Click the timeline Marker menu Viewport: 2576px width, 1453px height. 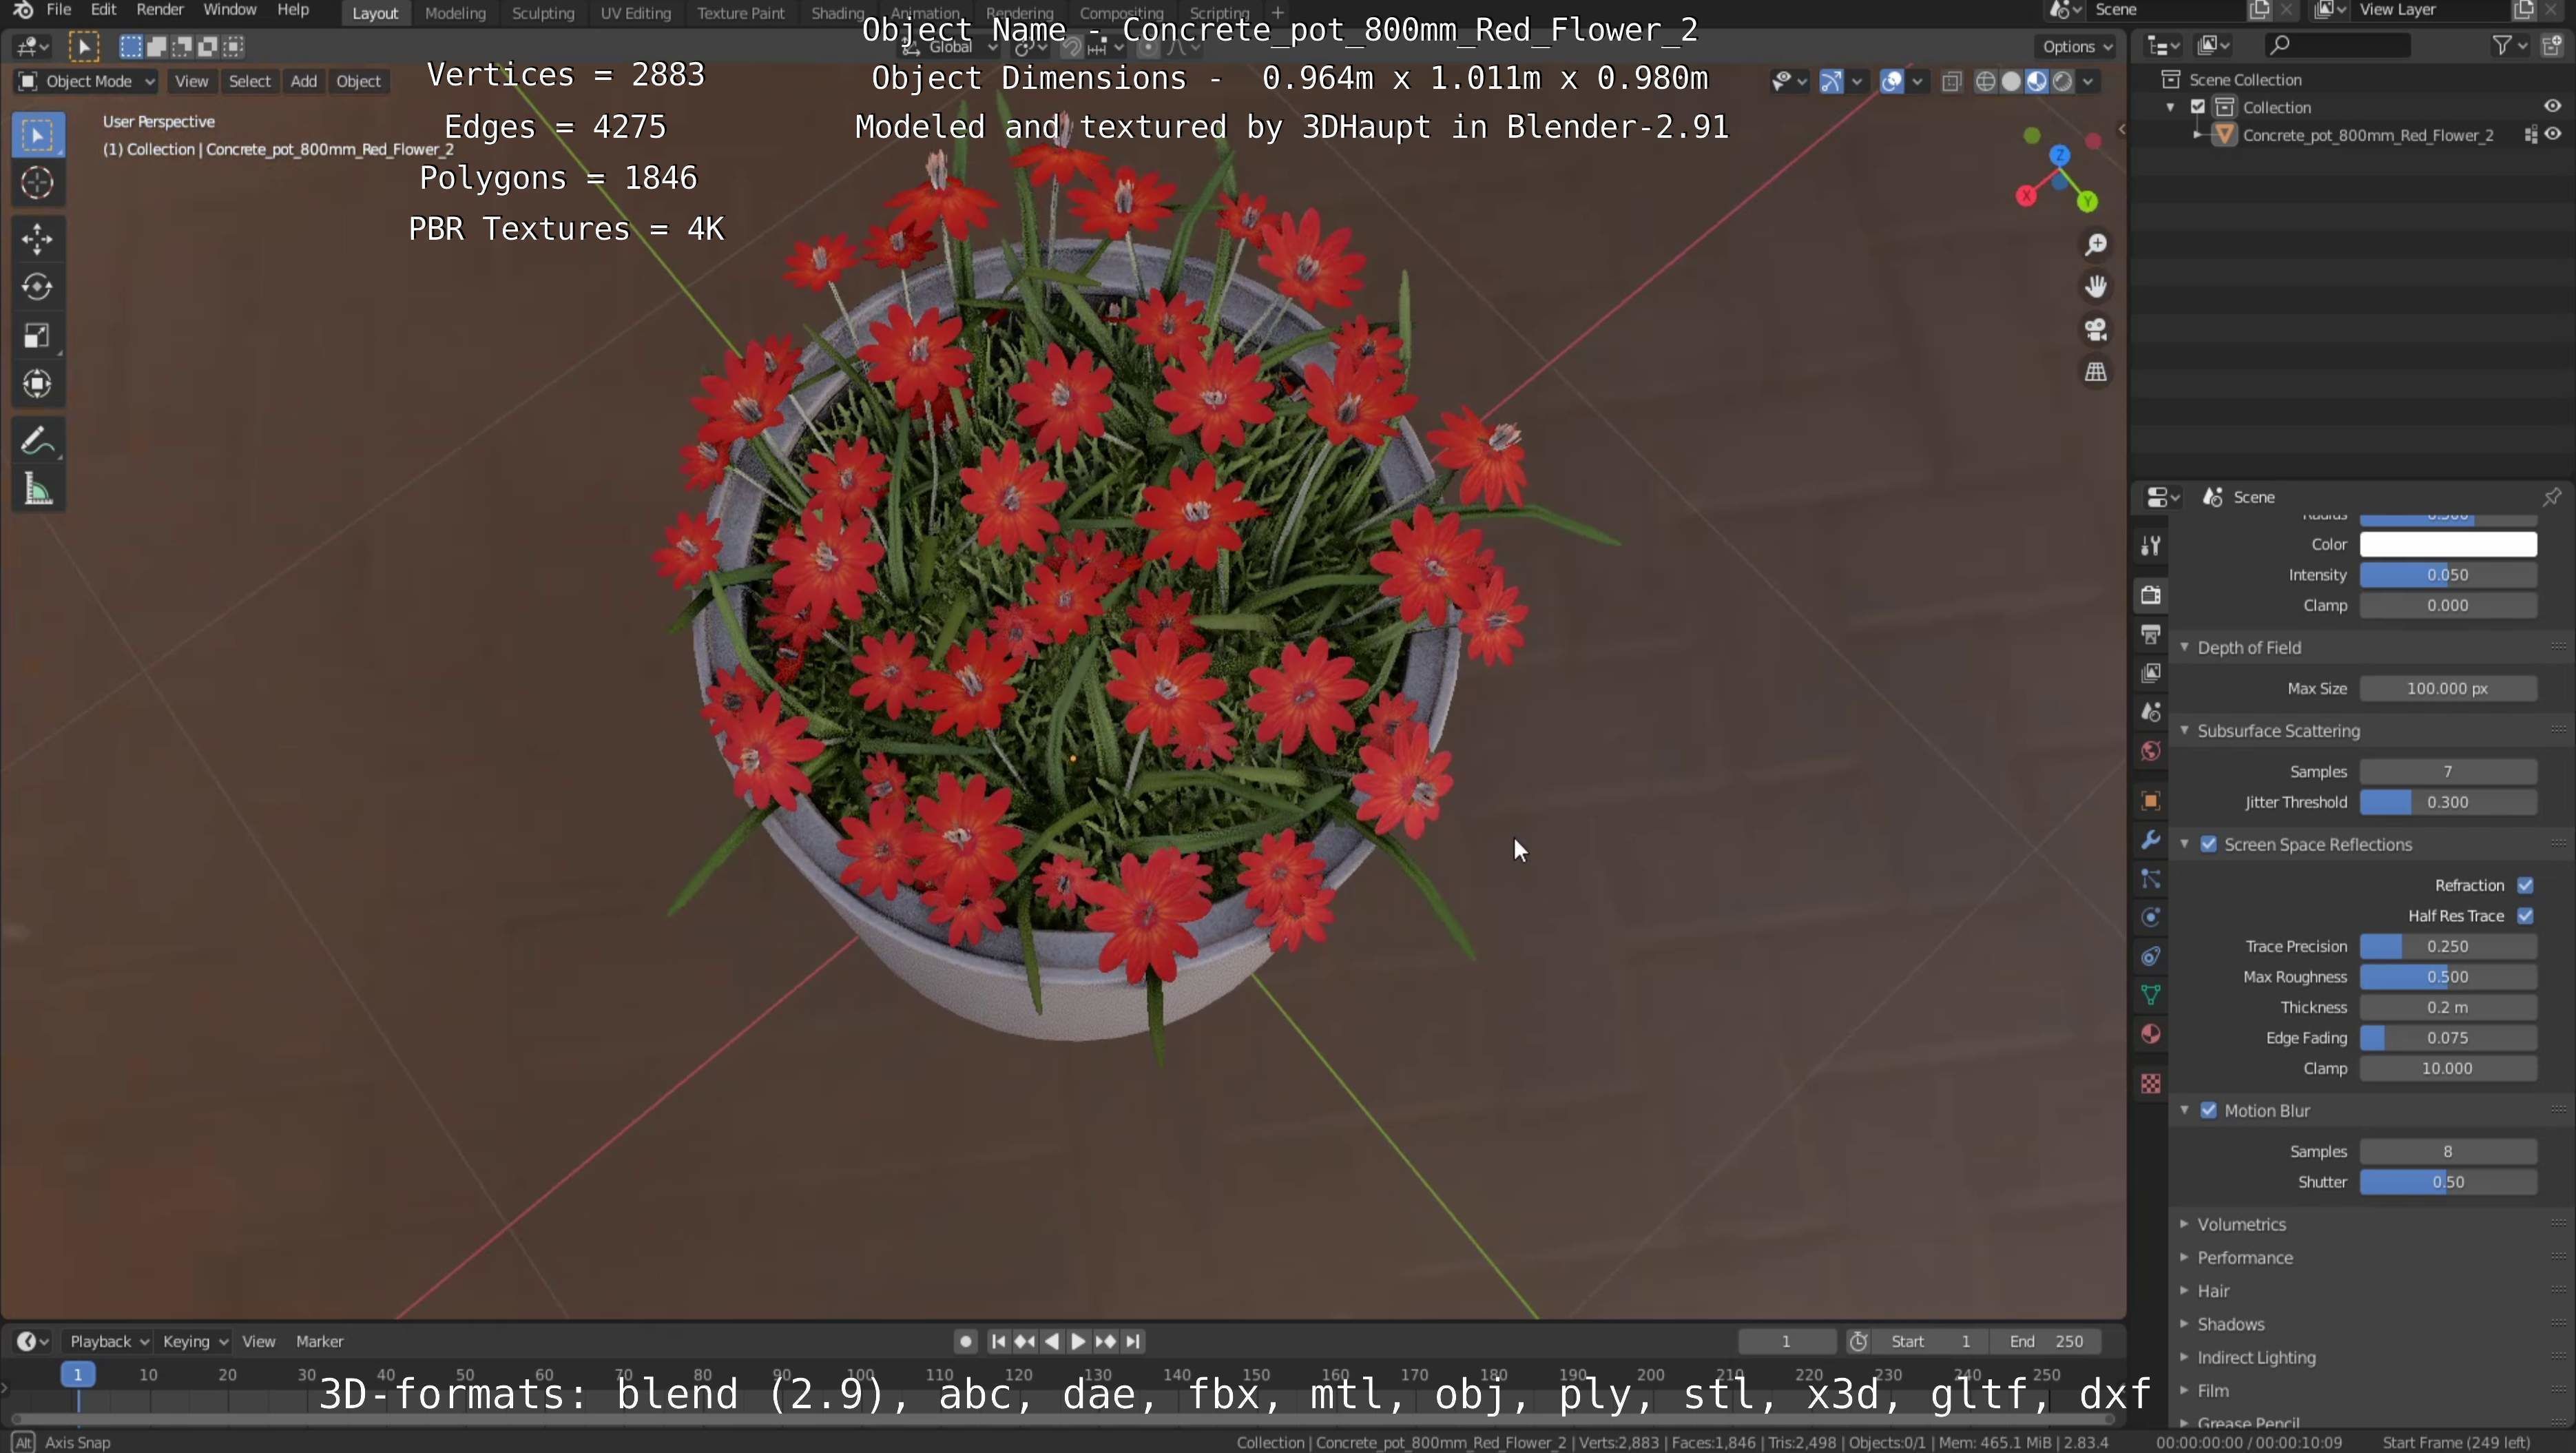coord(320,1342)
